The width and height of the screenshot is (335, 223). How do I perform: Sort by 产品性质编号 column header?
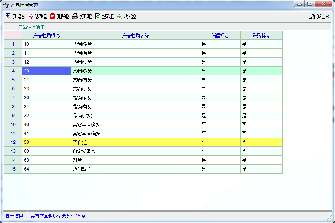(x=47, y=35)
